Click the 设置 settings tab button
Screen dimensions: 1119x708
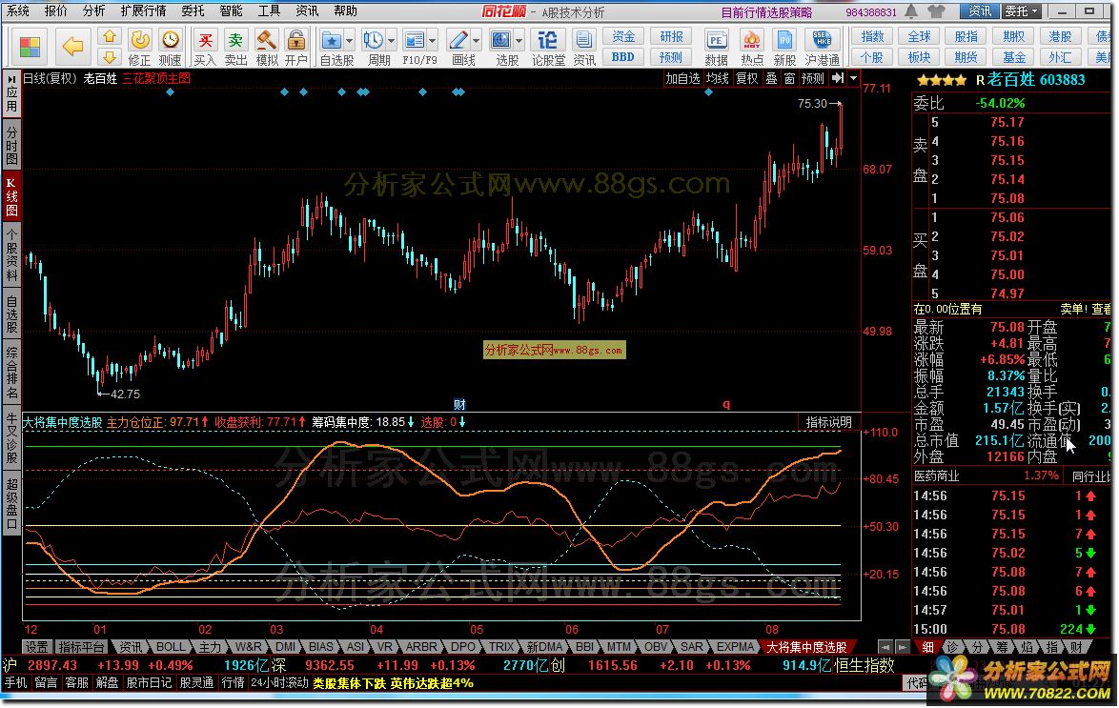coord(37,647)
